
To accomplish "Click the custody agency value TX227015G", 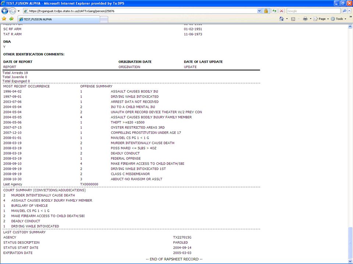I will (x=182, y=237).
